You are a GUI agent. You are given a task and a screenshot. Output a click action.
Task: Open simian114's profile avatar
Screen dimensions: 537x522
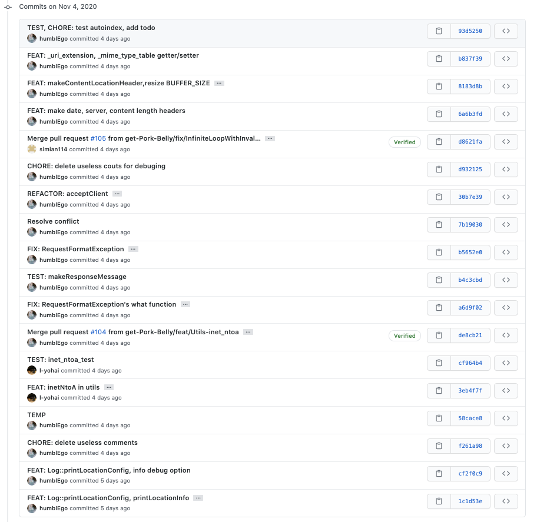32,149
